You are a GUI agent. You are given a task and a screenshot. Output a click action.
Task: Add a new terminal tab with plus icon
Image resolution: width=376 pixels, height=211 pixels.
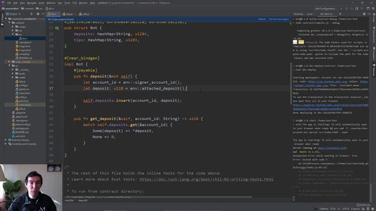click(340, 14)
